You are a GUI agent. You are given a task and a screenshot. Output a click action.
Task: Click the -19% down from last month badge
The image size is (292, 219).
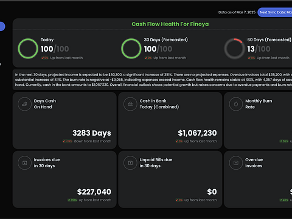[x=68, y=141]
